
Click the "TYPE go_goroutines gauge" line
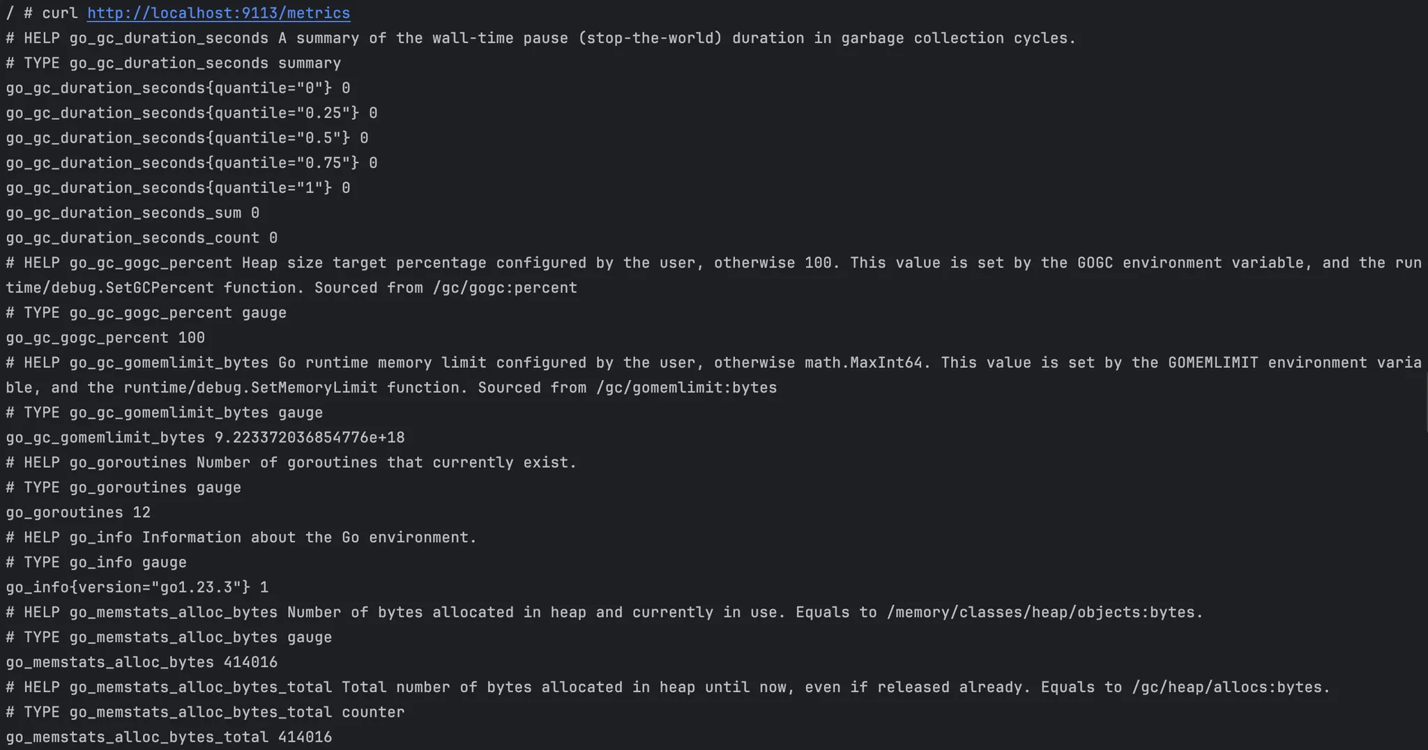(123, 488)
